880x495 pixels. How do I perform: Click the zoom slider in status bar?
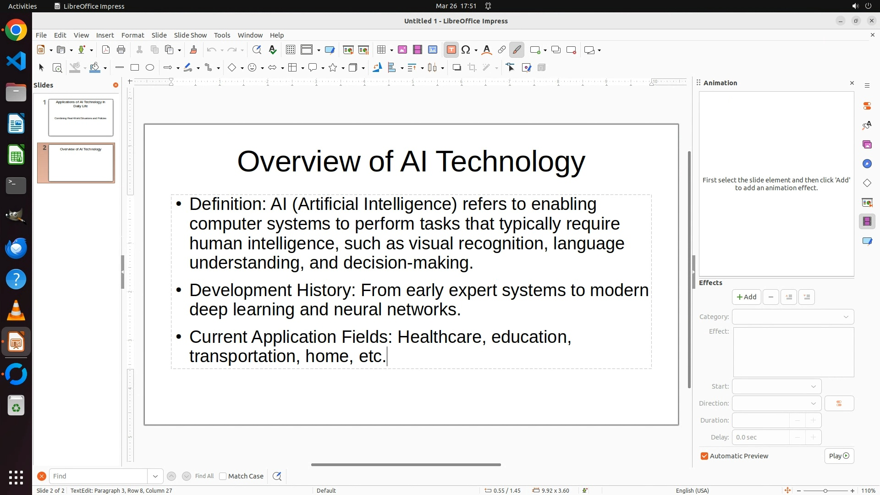click(x=825, y=490)
